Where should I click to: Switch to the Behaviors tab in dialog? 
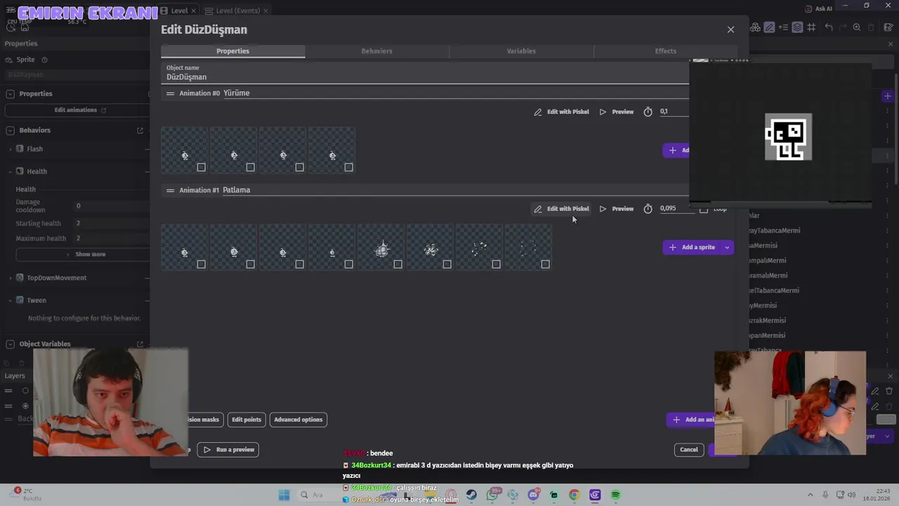377,51
